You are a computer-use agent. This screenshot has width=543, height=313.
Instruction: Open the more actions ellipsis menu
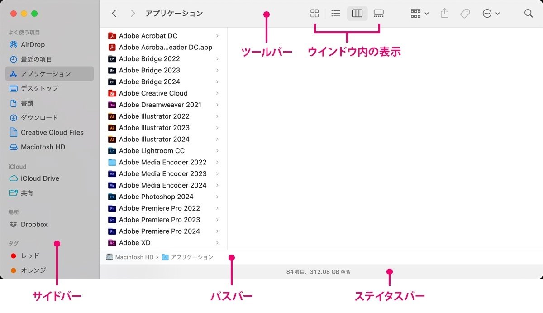pyautogui.click(x=491, y=14)
